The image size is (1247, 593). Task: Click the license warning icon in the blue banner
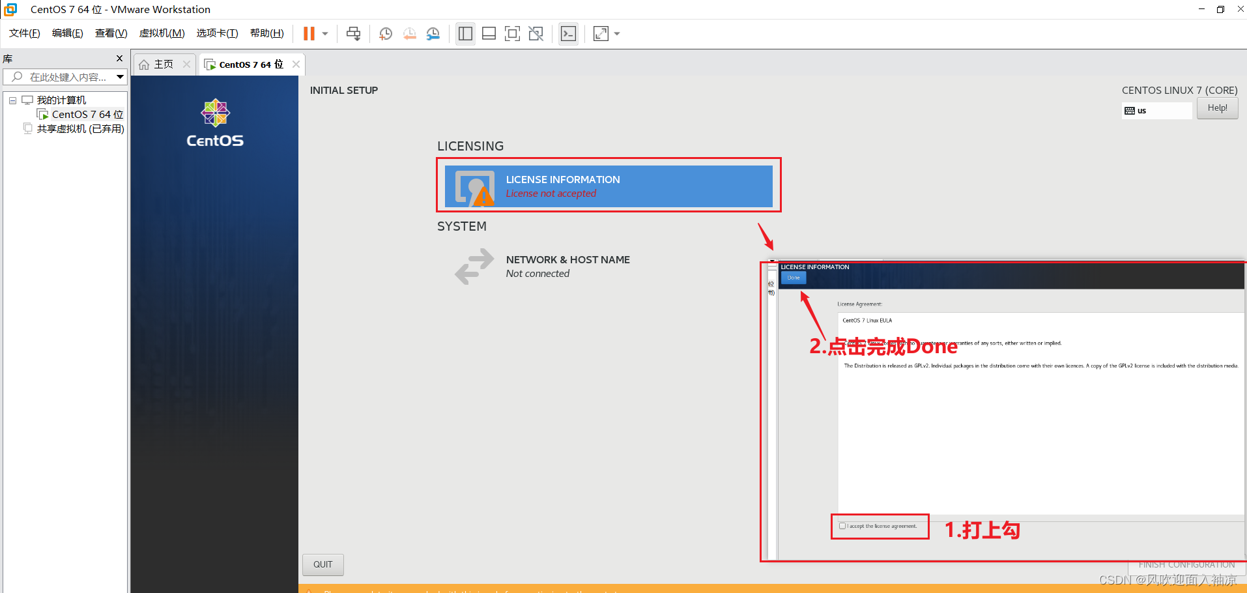point(475,188)
